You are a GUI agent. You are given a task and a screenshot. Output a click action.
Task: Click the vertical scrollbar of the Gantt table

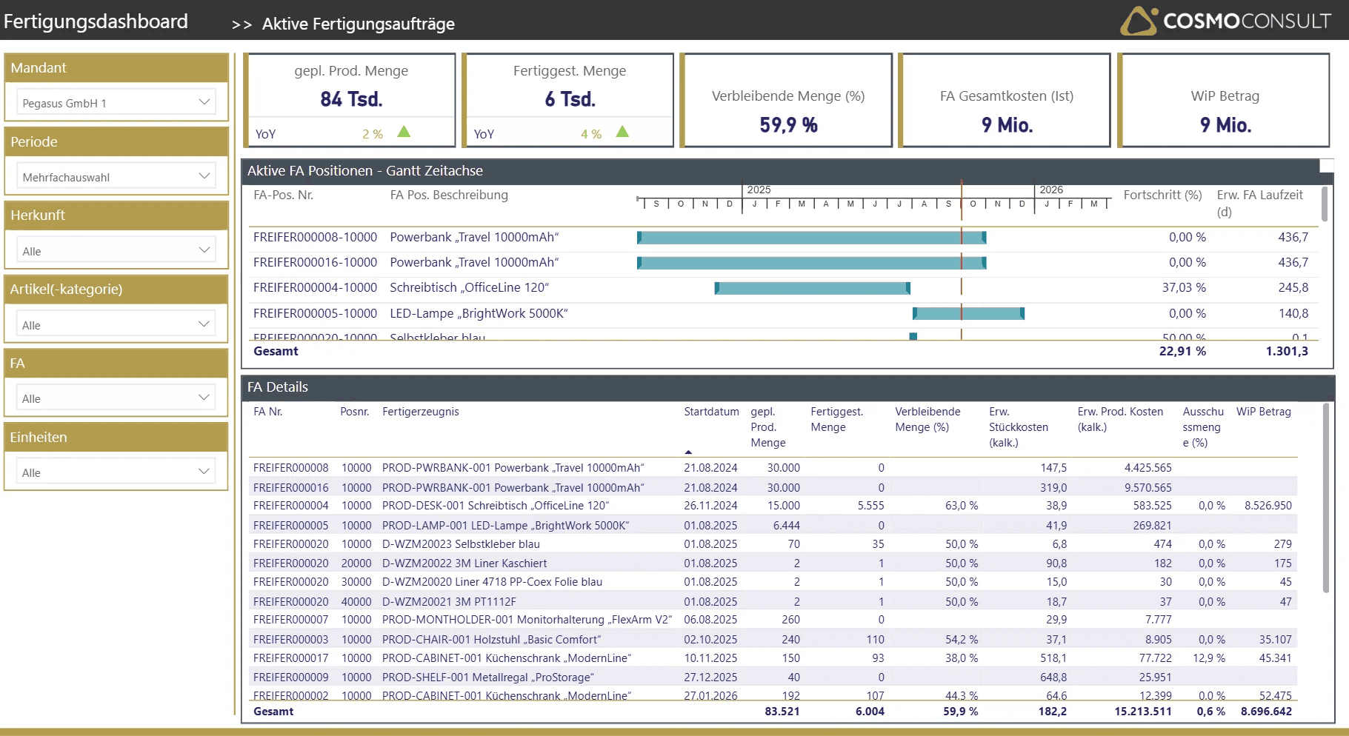click(x=1325, y=204)
